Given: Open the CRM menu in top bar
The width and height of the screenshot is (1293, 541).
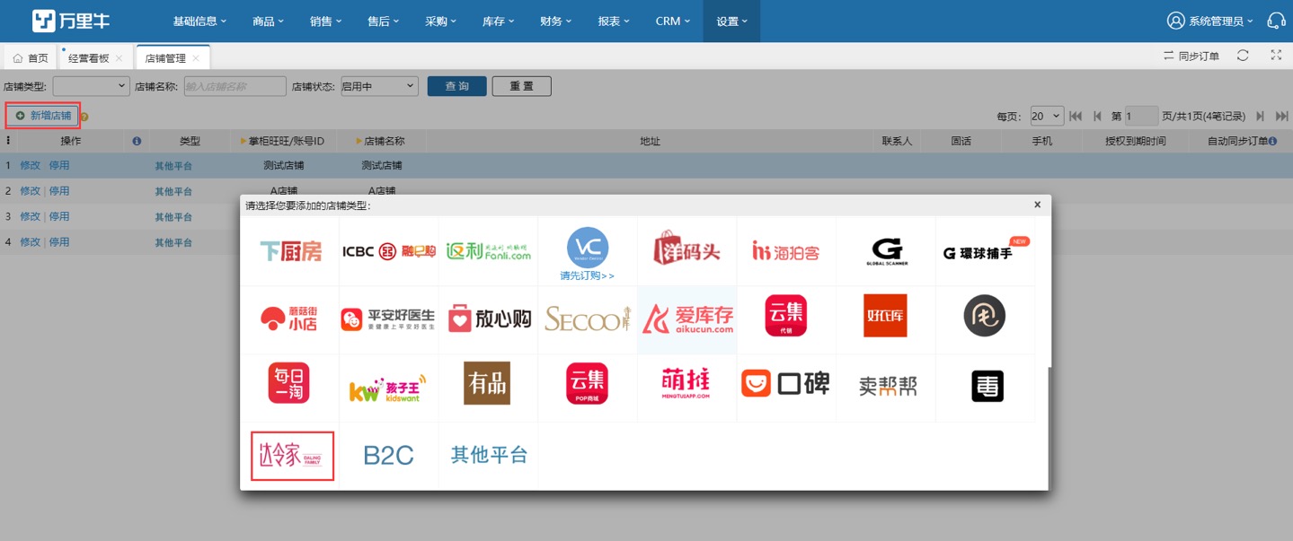Looking at the screenshot, I should coord(671,20).
